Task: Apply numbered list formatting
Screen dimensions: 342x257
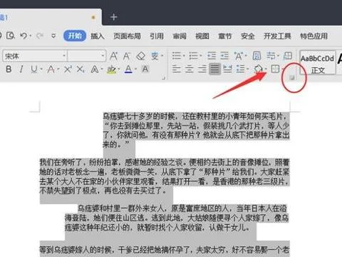Action: click(x=194, y=56)
